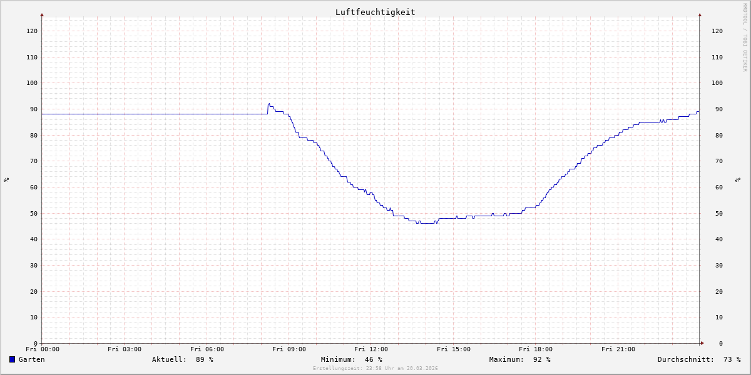The height and width of the screenshot is (375, 751).
Task: Click the red arrow at x-axis right end
Action: coord(702,343)
